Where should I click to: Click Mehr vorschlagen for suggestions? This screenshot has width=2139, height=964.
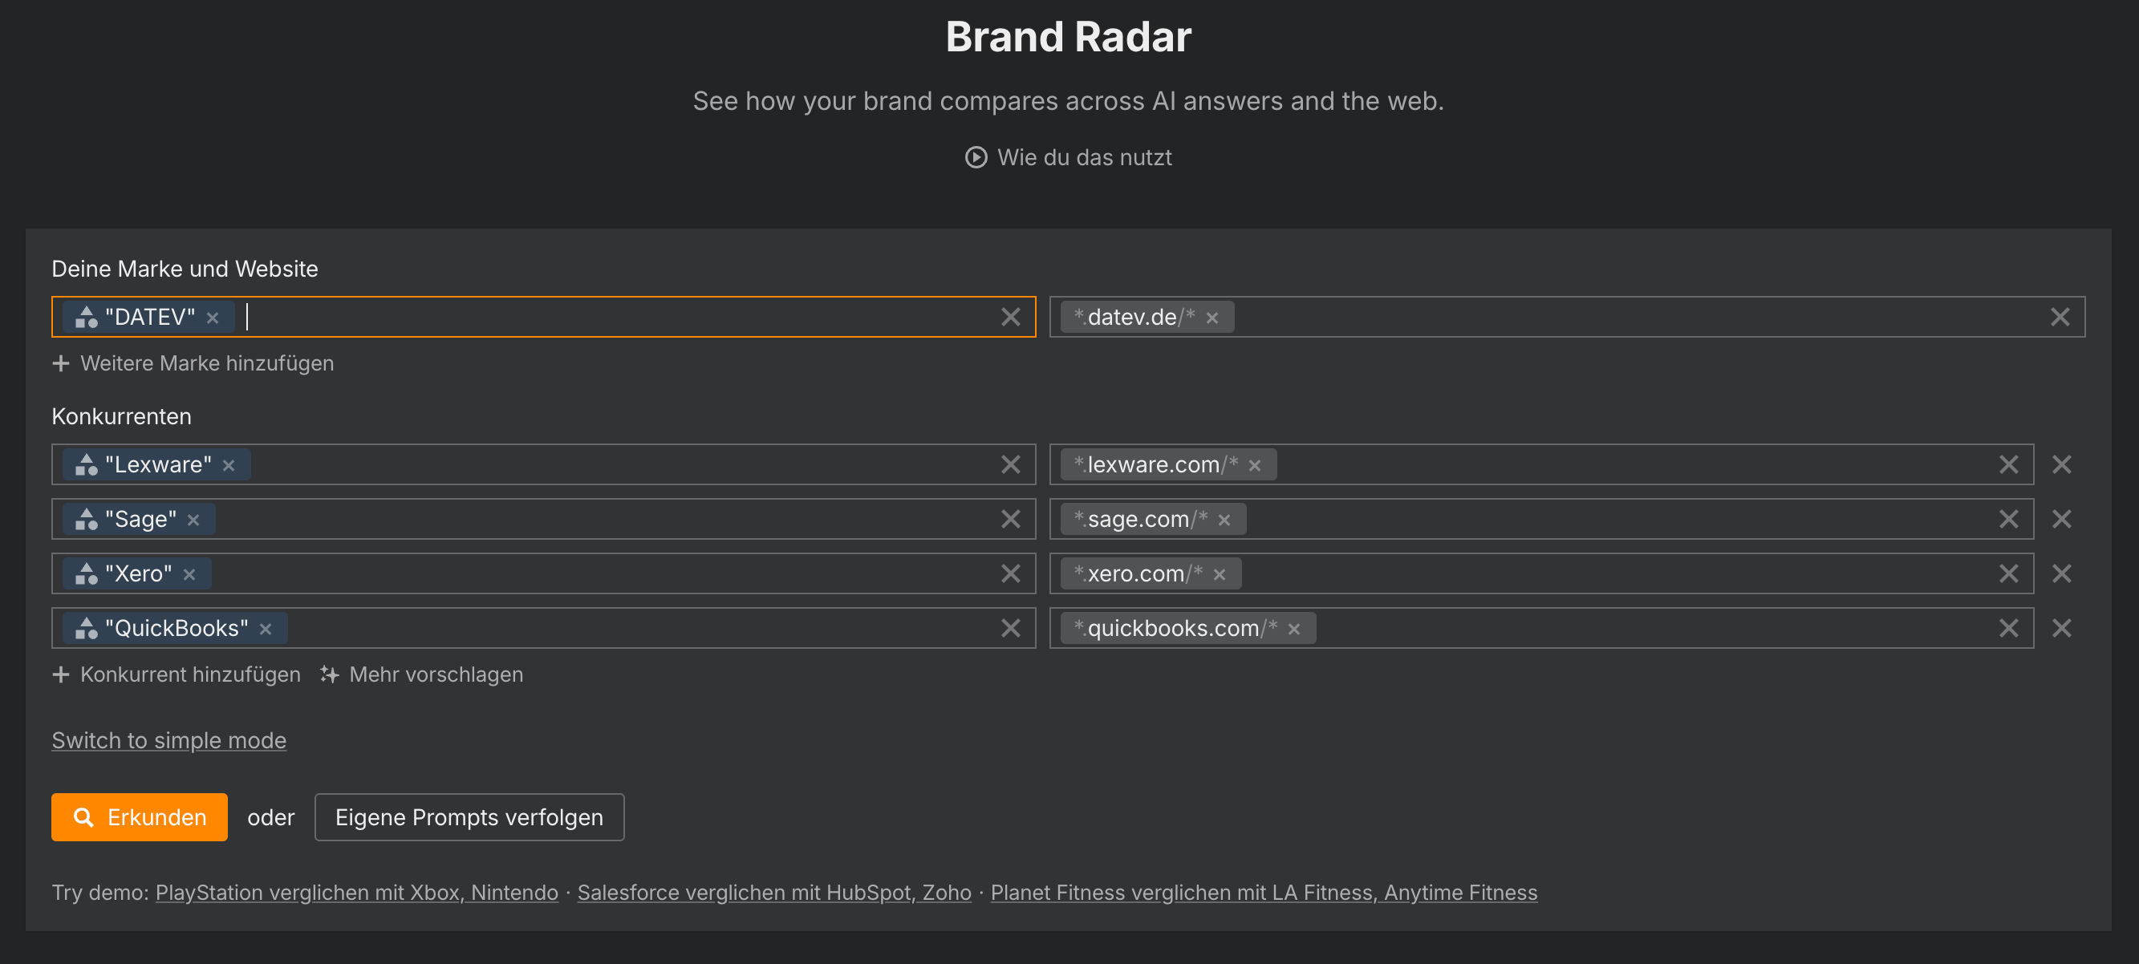tap(422, 675)
